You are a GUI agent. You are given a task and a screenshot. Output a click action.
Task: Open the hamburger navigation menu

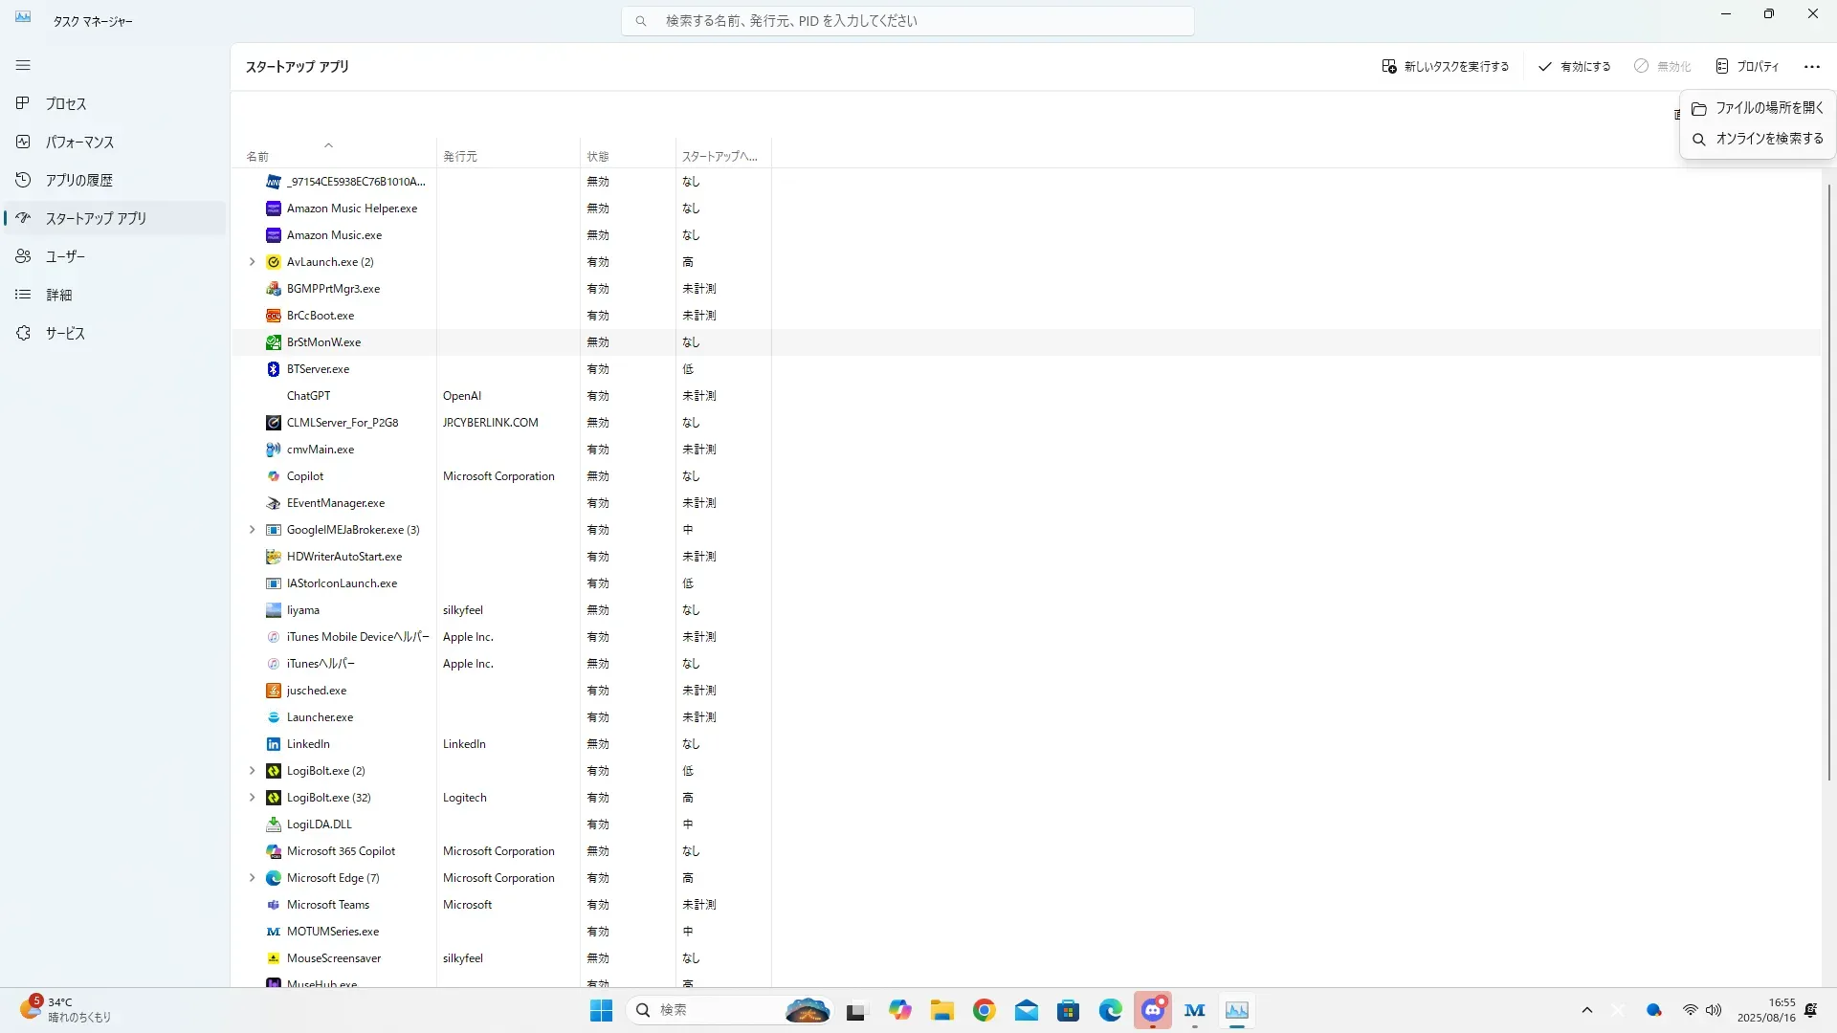[x=23, y=65]
